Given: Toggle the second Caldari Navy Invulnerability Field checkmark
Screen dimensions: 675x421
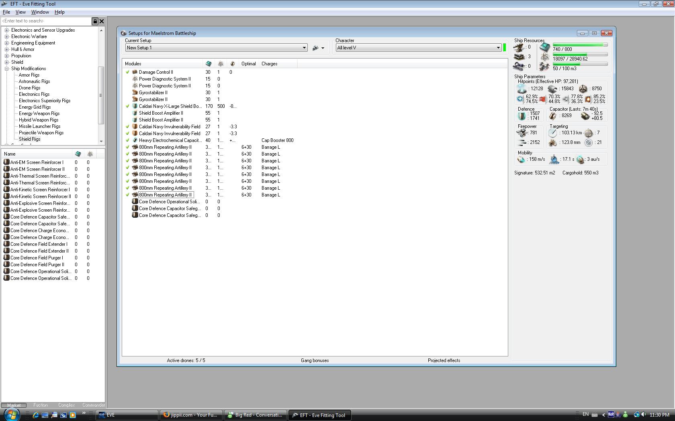Looking at the screenshot, I should click(x=128, y=134).
